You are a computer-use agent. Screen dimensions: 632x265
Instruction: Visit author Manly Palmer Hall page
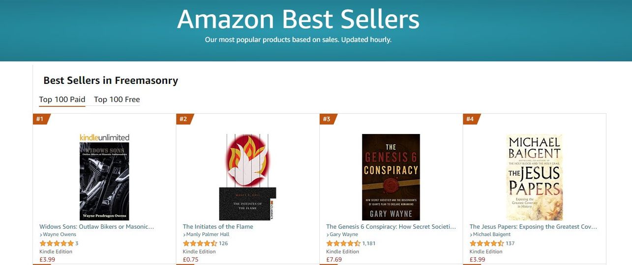tap(208, 235)
